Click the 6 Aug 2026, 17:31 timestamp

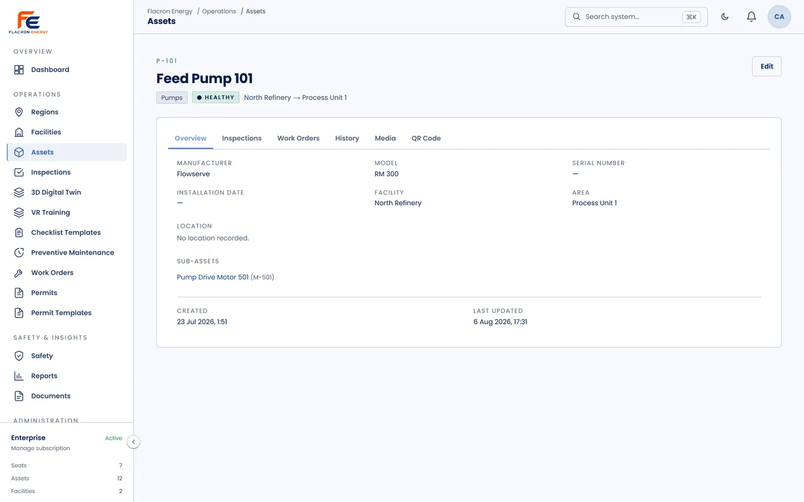coord(501,322)
